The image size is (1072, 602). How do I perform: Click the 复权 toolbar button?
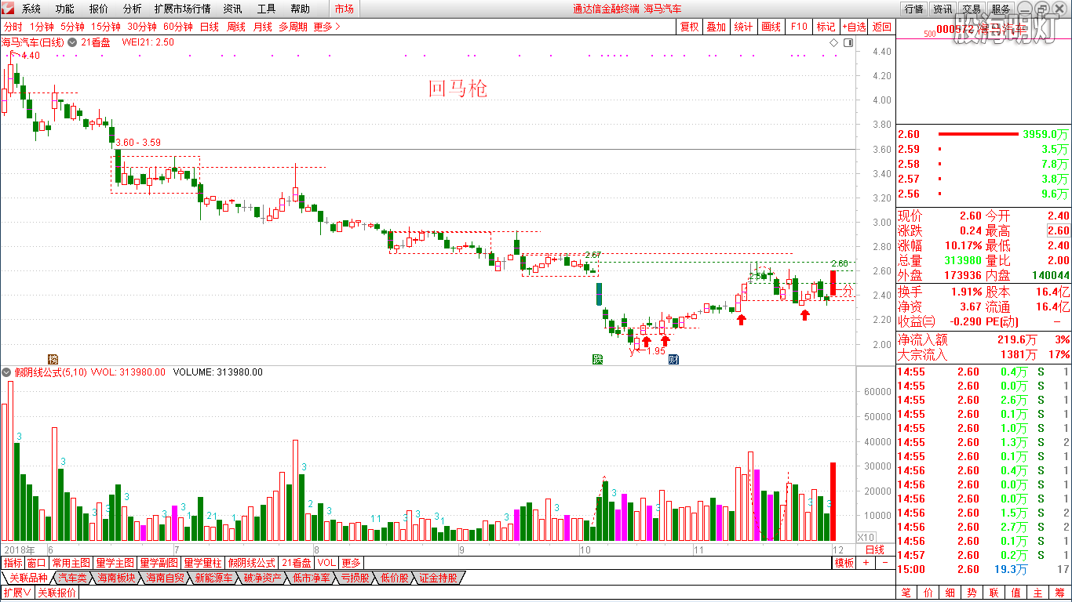click(689, 27)
